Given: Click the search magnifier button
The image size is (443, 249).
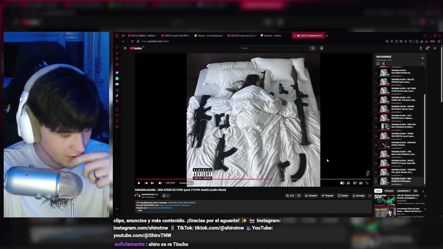Looking at the screenshot, I should click(313, 48).
